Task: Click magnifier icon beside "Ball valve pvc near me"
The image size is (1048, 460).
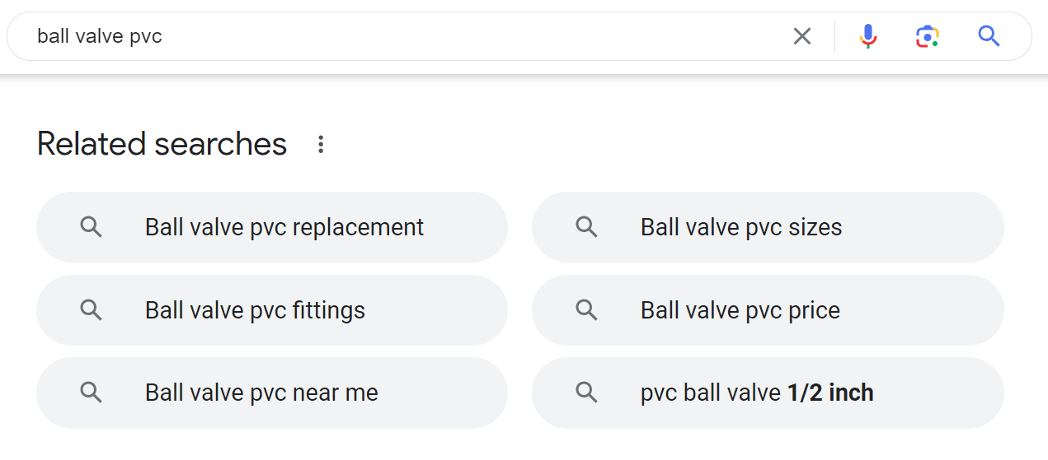Action: [92, 393]
